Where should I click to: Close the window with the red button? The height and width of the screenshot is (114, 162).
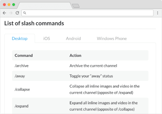pyautogui.click(x=4, y=5)
